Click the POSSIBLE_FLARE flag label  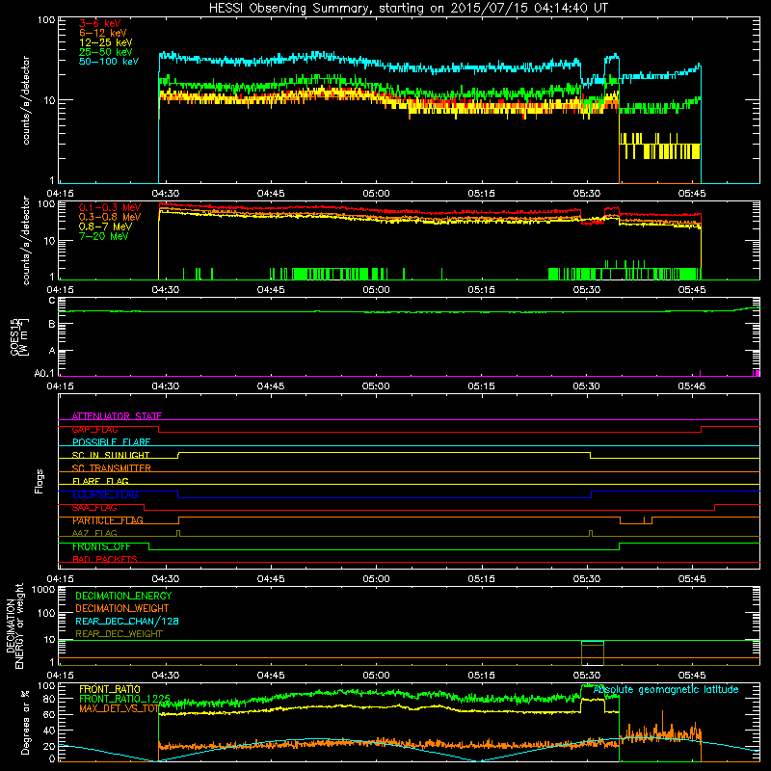coord(111,442)
